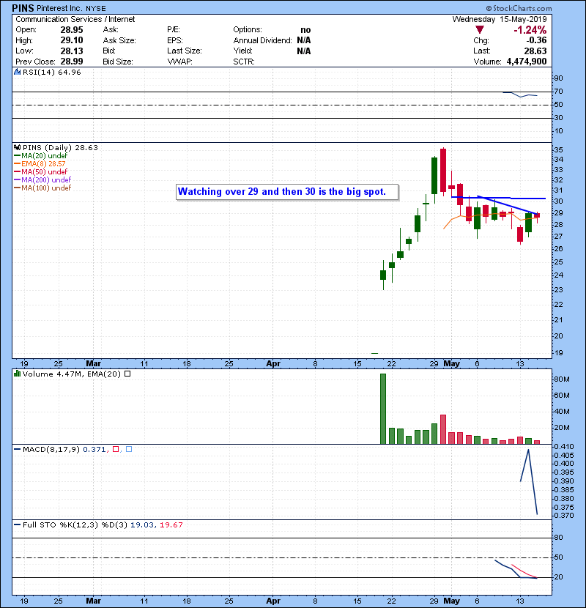Image resolution: width=586 pixels, height=608 pixels.
Task: Click the tallest red candlestick peaking at 35
Action: 443,170
